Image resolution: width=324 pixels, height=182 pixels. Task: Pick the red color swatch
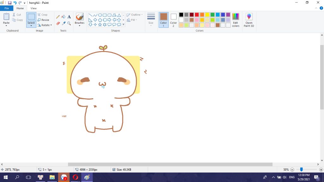(197, 15)
